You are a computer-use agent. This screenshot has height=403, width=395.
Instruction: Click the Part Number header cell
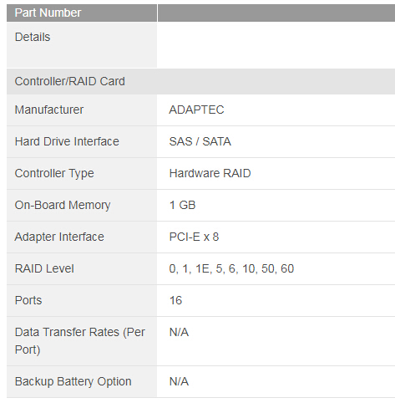82,13
